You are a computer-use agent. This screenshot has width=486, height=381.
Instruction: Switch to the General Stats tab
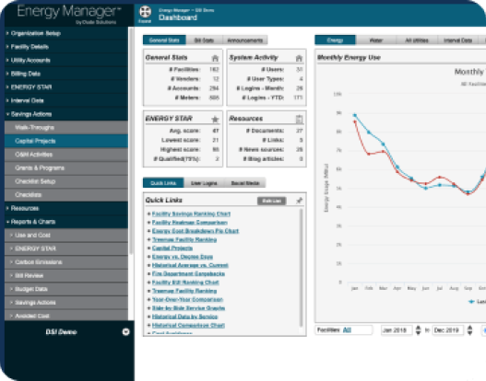coord(164,40)
